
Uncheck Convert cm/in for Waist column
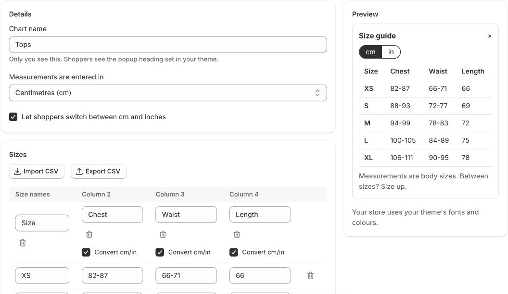(x=160, y=252)
